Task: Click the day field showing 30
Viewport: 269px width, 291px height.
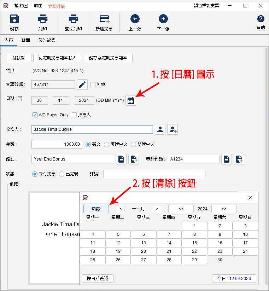Action: [40, 100]
